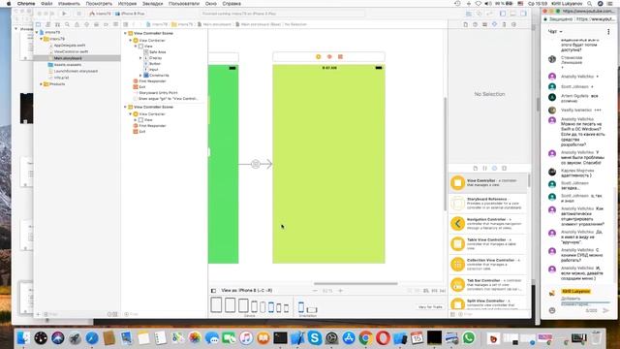Open the Size inspector ruler icon
The width and height of the screenshot is (620, 349).
(x=504, y=24)
